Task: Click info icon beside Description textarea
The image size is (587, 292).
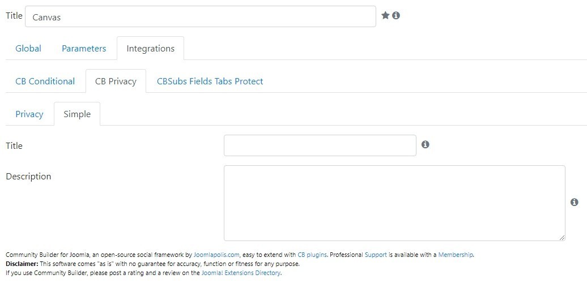Action: click(x=575, y=202)
